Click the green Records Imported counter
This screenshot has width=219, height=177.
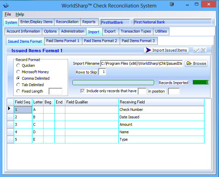(201, 82)
